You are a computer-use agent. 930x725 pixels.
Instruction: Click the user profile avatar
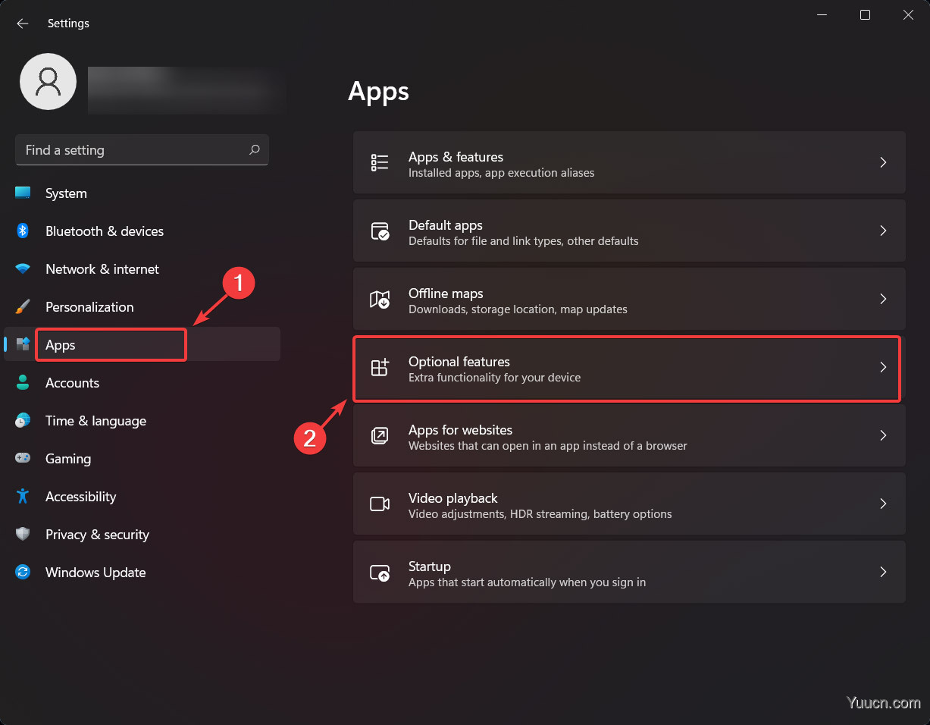pyautogui.click(x=48, y=81)
